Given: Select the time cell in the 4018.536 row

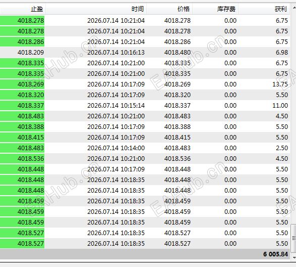Looking at the screenshot, I should [116, 158].
